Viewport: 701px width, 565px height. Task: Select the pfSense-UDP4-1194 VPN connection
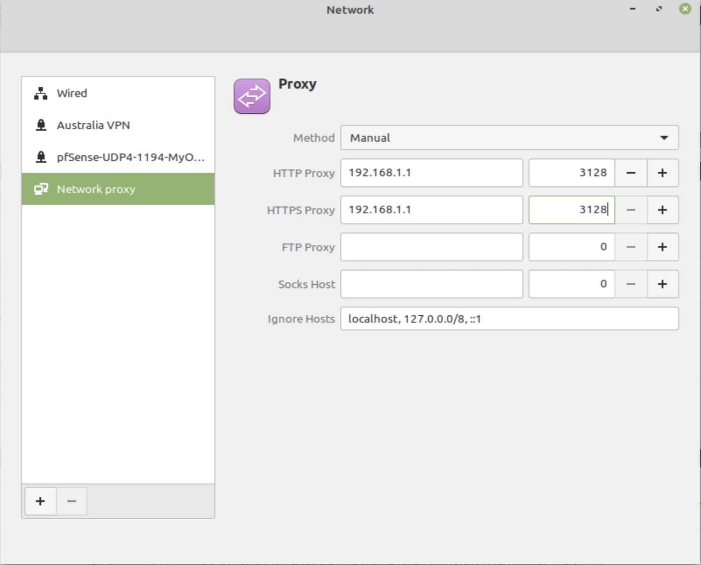pyautogui.click(x=131, y=157)
